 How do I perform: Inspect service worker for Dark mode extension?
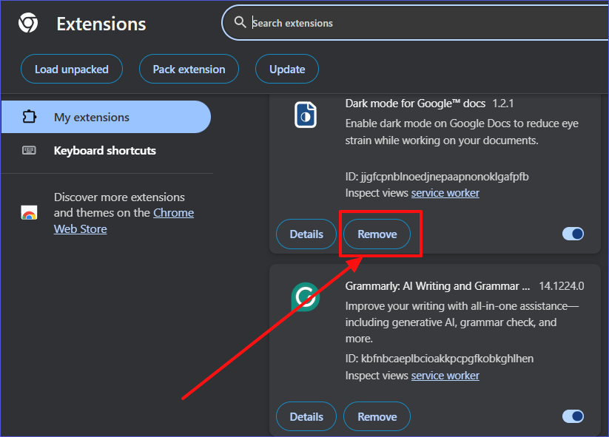[x=445, y=193]
